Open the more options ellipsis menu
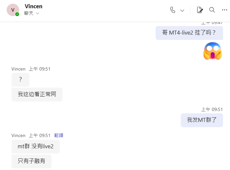Screen dimensions: 230x170 (x=225, y=10)
